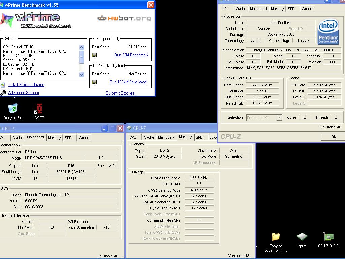345x259 pixels.
Task: Click the down arrow of the CPU List scrollbar
Action: tap(82, 74)
